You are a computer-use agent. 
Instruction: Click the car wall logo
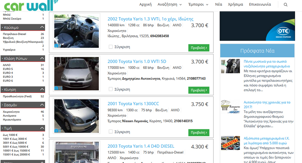click(31, 5)
